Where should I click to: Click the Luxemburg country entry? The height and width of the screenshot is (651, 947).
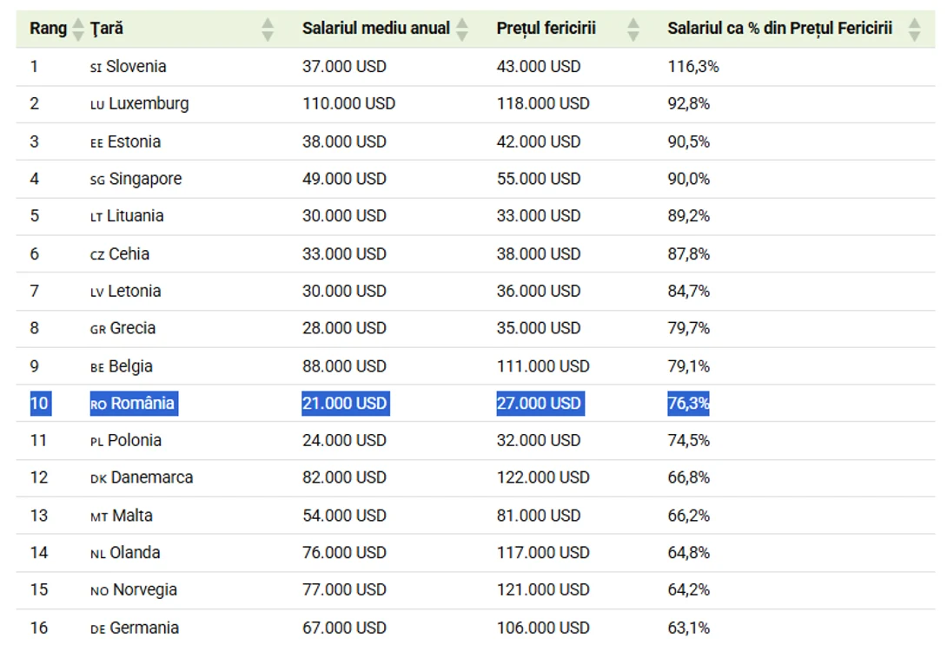tap(140, 104)
